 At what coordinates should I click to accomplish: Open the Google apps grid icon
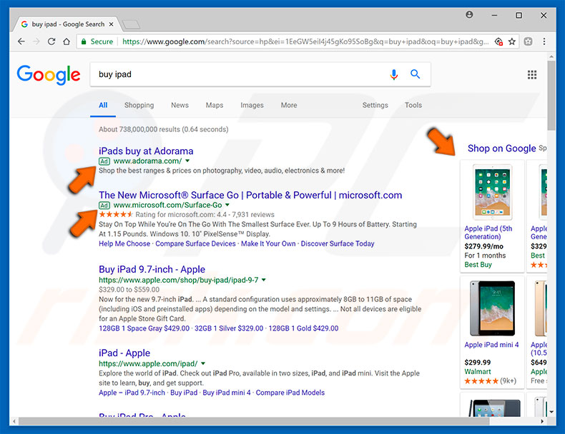[532, 74]
